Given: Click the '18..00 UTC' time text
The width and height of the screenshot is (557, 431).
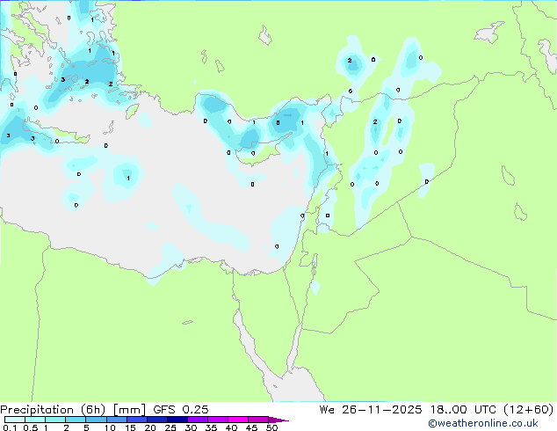Looking at the screenshot, I should 463,410.
